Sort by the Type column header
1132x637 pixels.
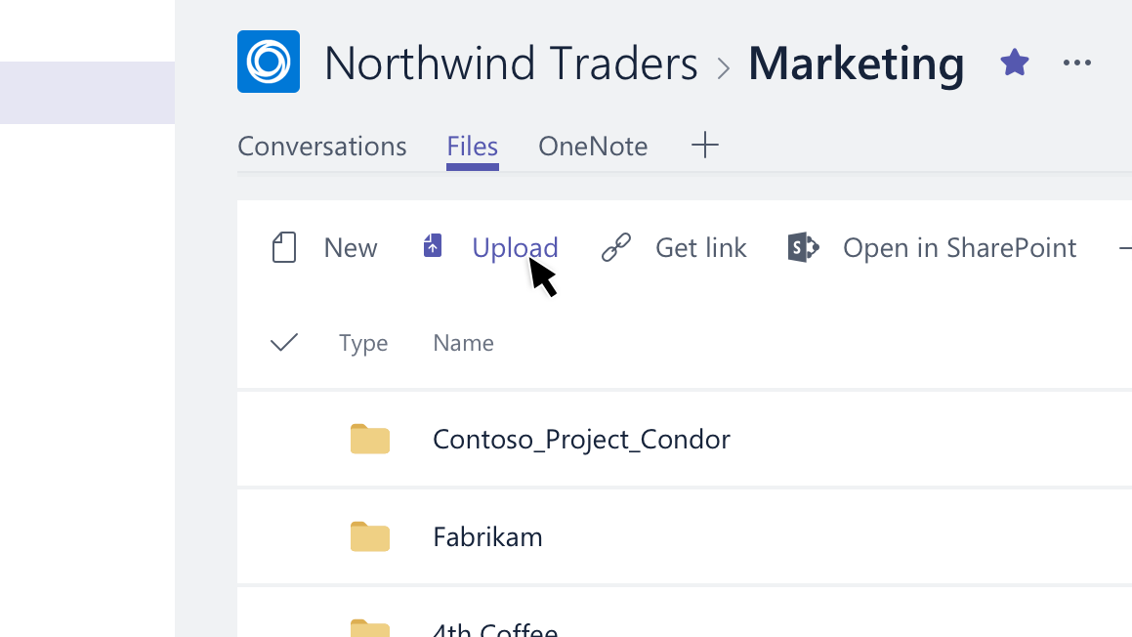pos(363,343)
